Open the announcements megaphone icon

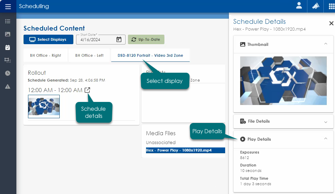click(316, 6)
